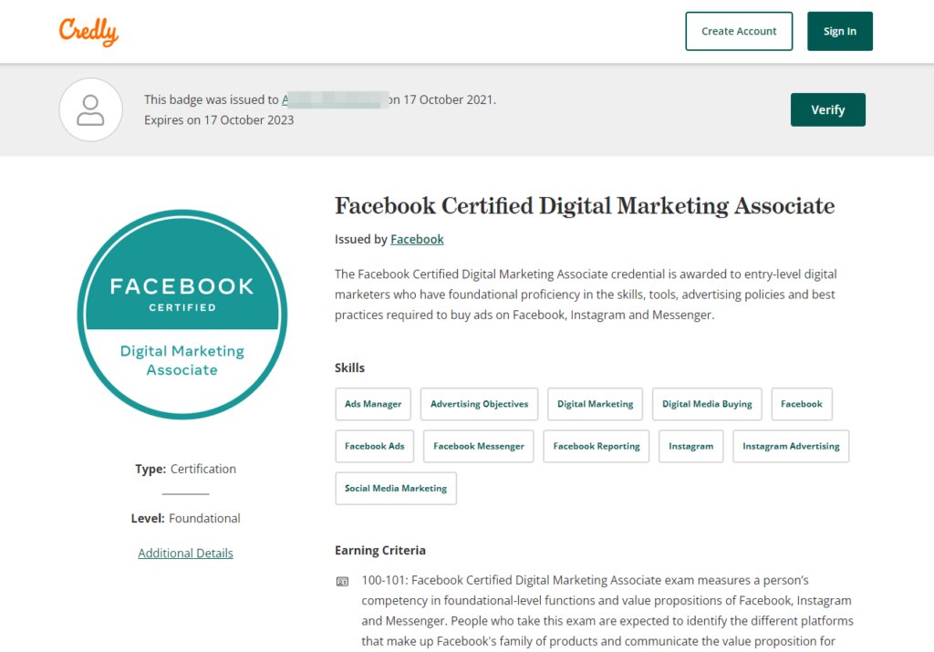The height and width of the screenshot is (652, 934).
Task: Open the Facebook Ads skill tag
Action: [x=375, y=446]
